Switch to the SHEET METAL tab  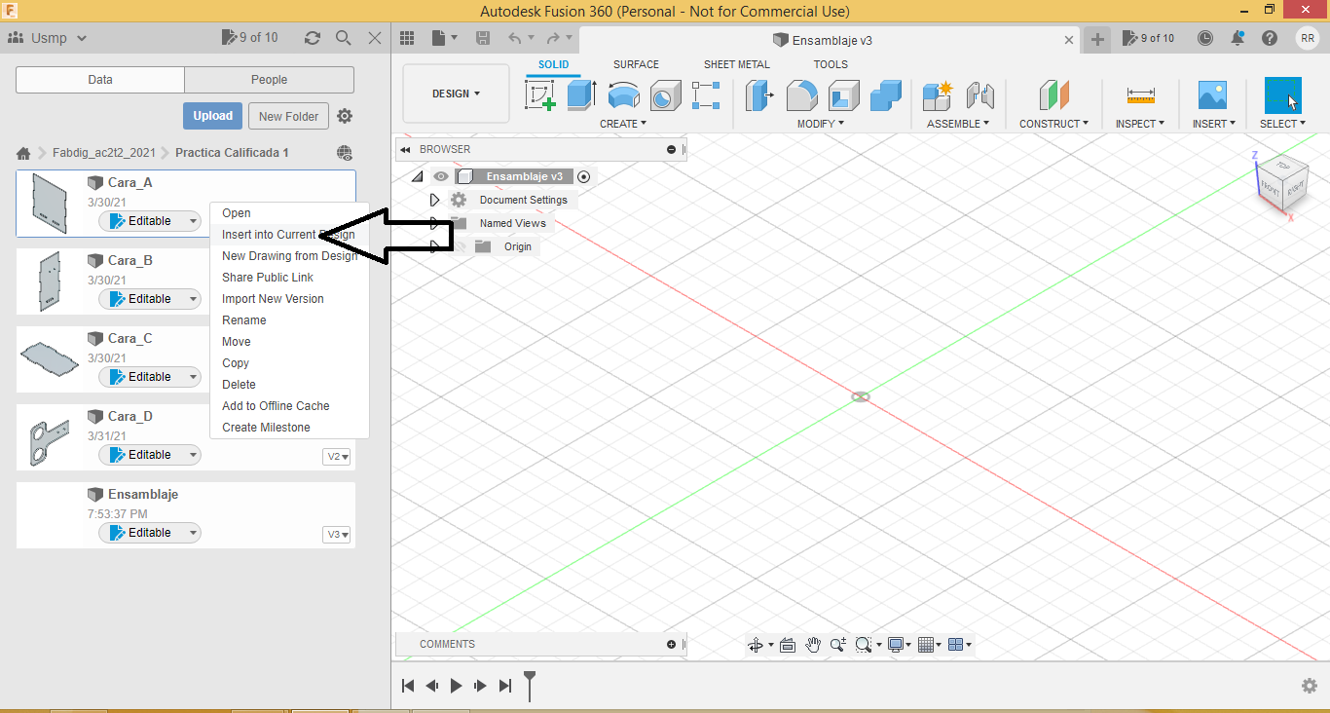pyautogui.click(x=737, y=64)
